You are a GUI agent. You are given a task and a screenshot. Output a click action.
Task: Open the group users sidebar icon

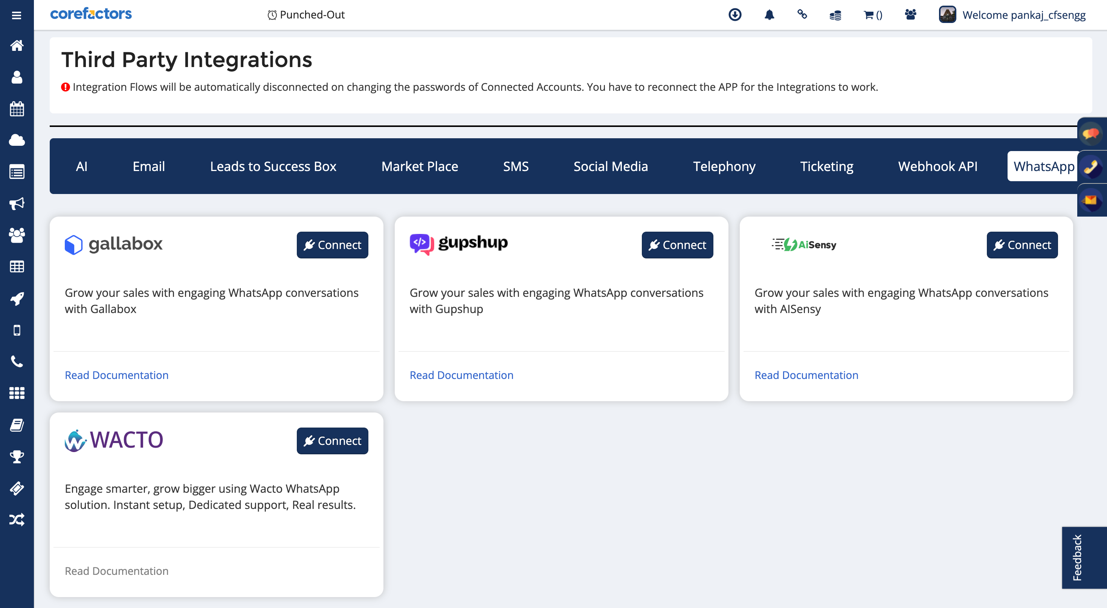[x=17, y=235]
